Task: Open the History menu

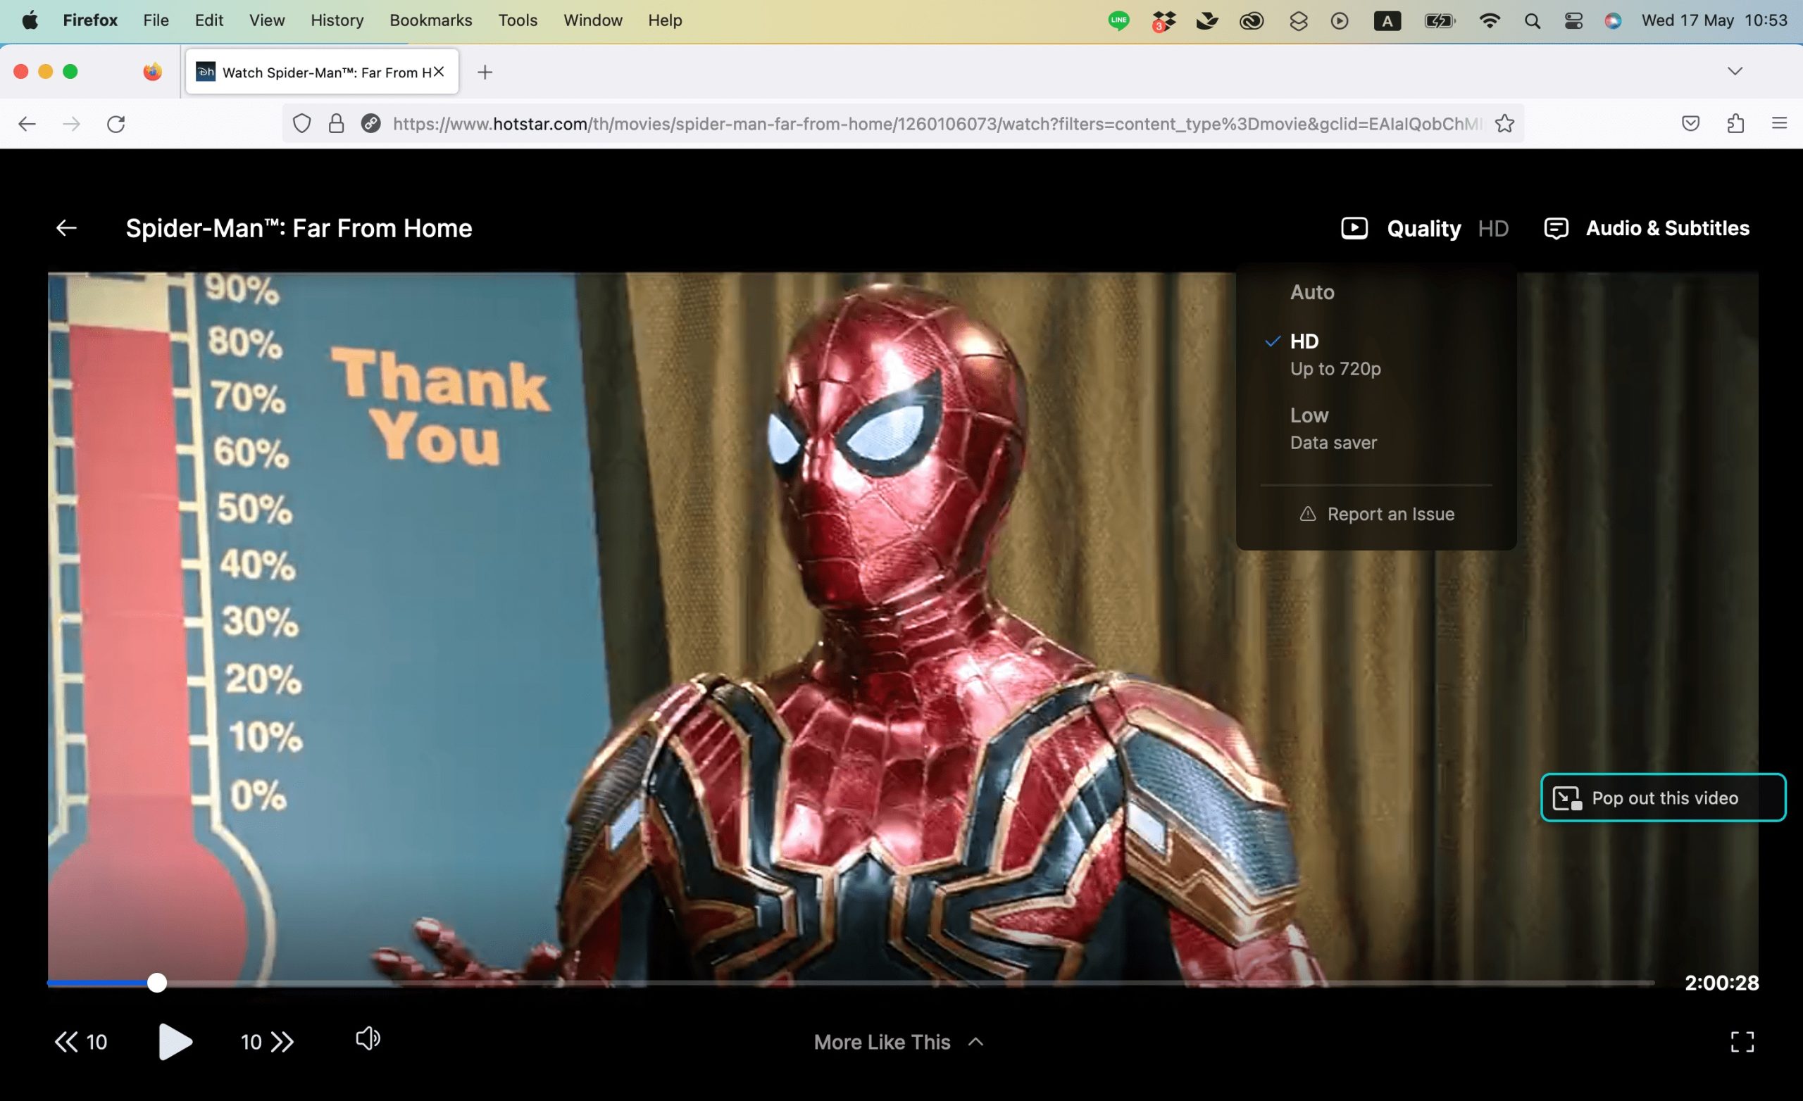Action: (x=337, y=20)
